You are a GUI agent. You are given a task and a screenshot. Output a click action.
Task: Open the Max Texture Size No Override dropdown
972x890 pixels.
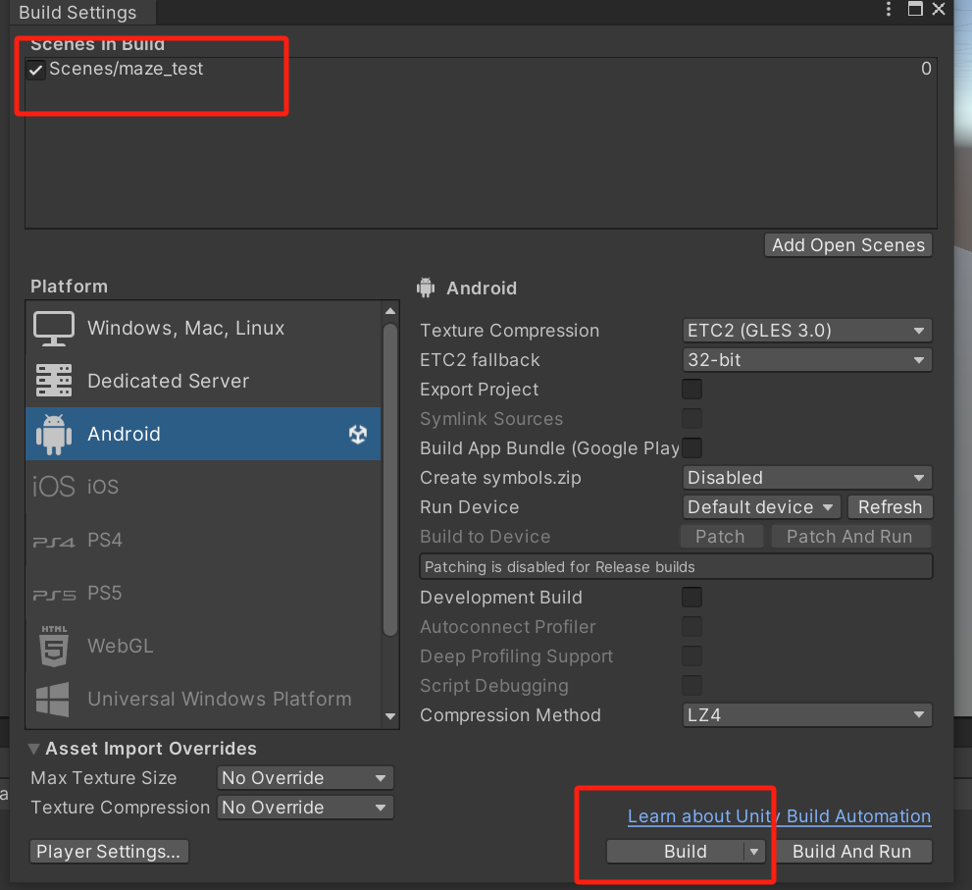(x=305, y=778)
